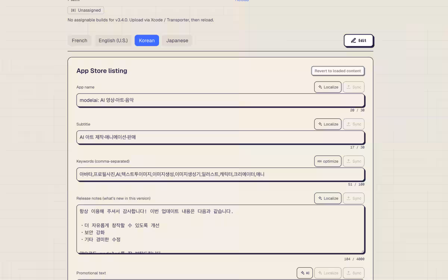Click sparkle icon on Promotional text Localize
The width and height of the screenshot is (448, 280).
coord(320,273)
